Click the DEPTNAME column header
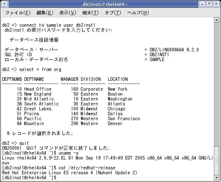 click(x=34, y=79)
